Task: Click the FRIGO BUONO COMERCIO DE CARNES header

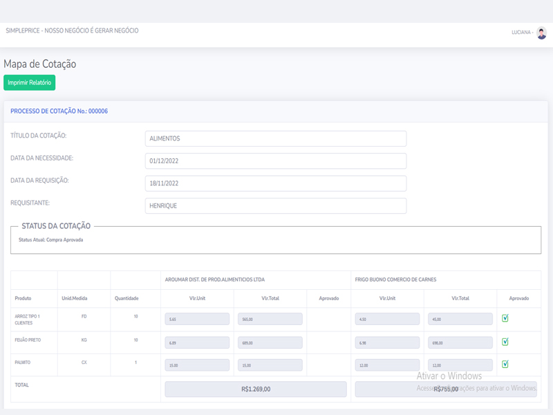Action: coord(395,279)
